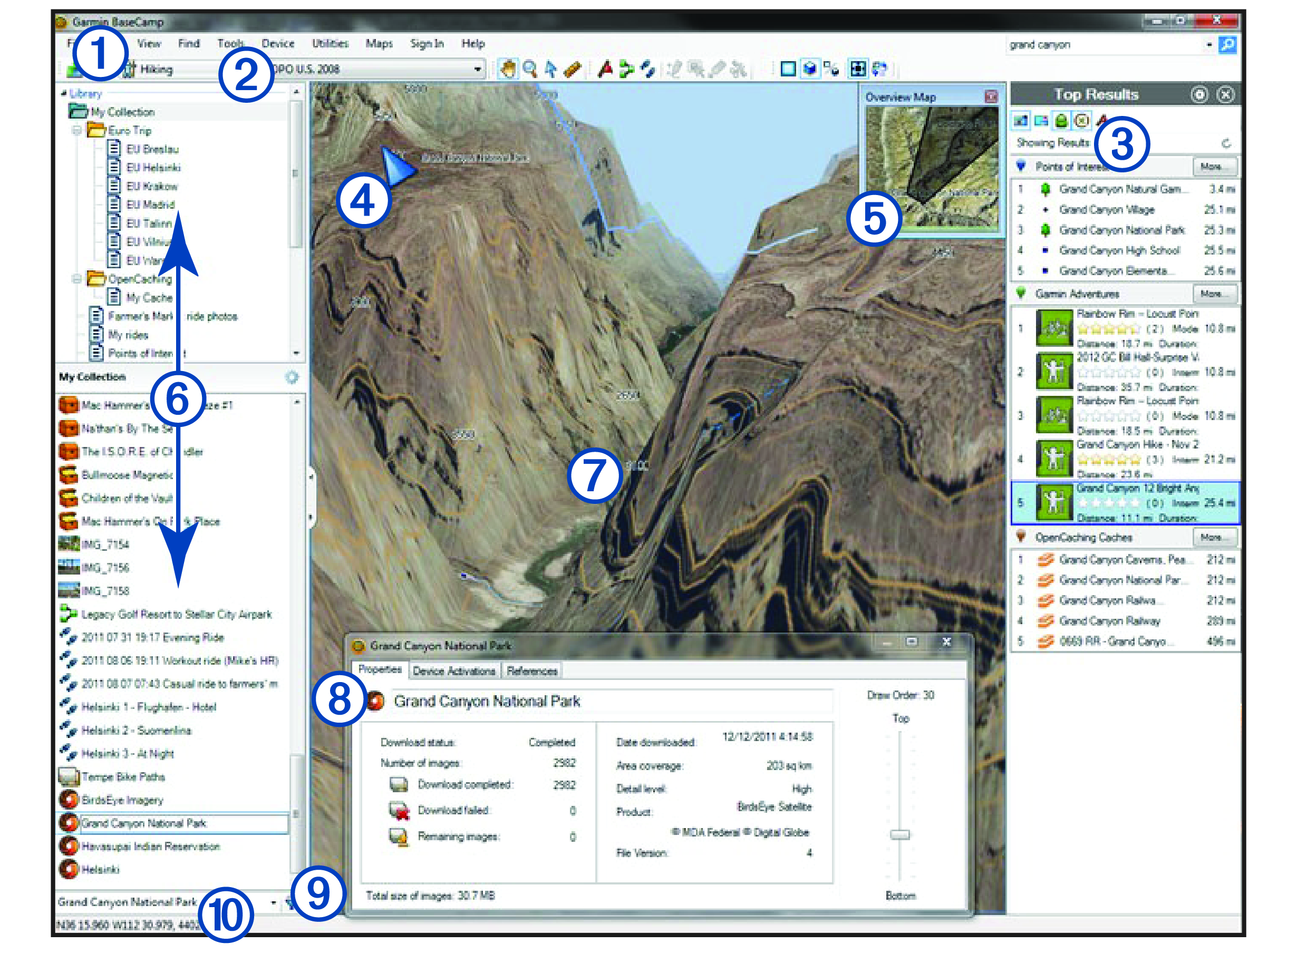The image size is (1297, 963).
Task: Select the Zoom magnifier tool
Action: [x=529, y=70]
